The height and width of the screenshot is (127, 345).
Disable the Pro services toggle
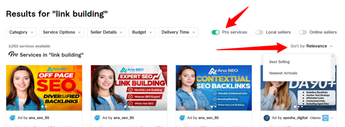click(x=215, y=32)
